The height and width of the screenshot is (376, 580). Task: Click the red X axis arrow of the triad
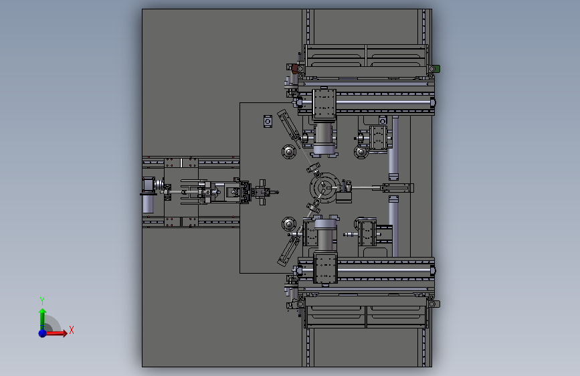56,333
